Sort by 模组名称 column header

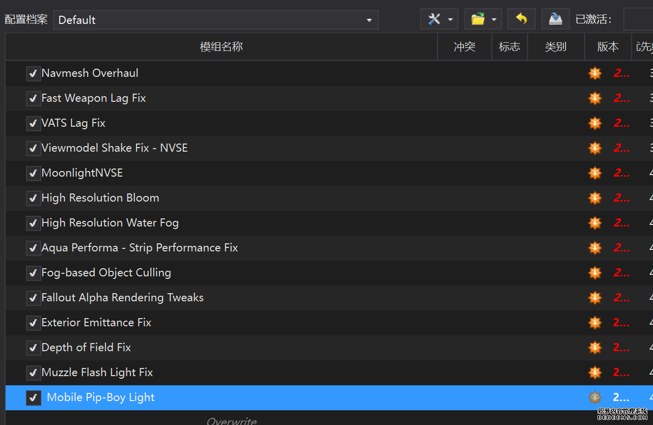221,47
